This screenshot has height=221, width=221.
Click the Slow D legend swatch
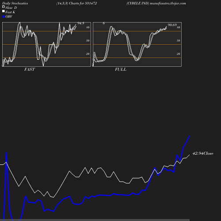point(4,7)
